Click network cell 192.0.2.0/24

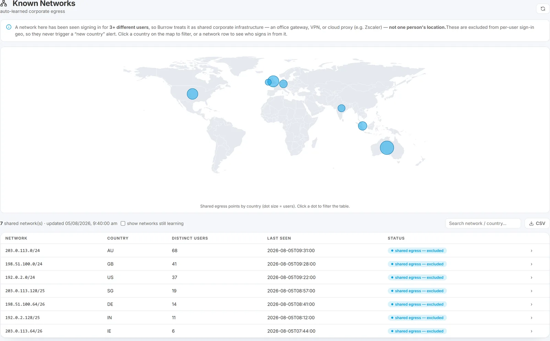(20, 277)
